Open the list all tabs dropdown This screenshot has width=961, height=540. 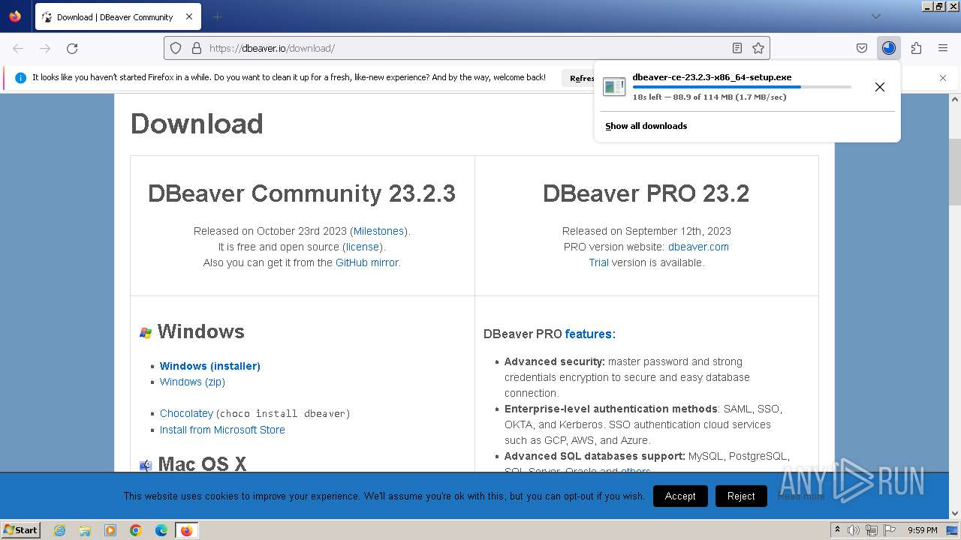[x=875, y=16]
